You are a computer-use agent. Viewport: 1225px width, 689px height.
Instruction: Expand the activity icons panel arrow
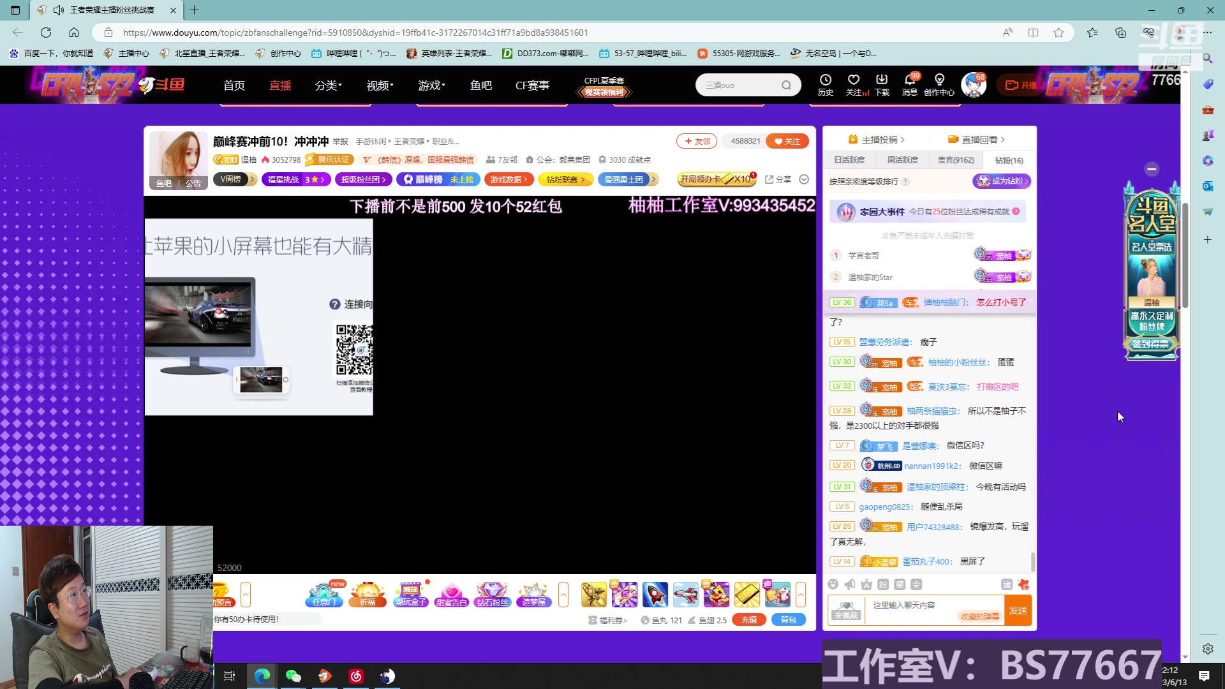point(563,595)
